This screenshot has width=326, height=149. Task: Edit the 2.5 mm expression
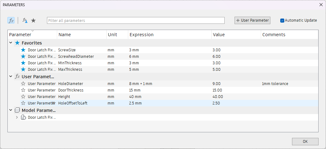[x=170, y=103]
